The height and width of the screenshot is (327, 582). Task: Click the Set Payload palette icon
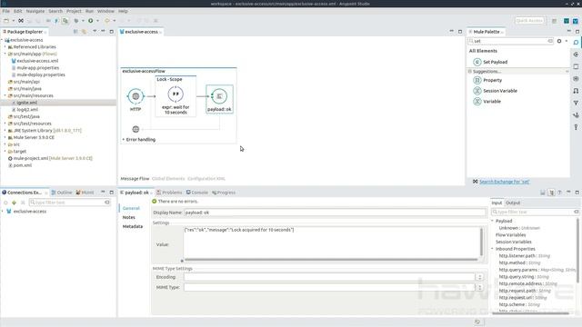[477, 62]
